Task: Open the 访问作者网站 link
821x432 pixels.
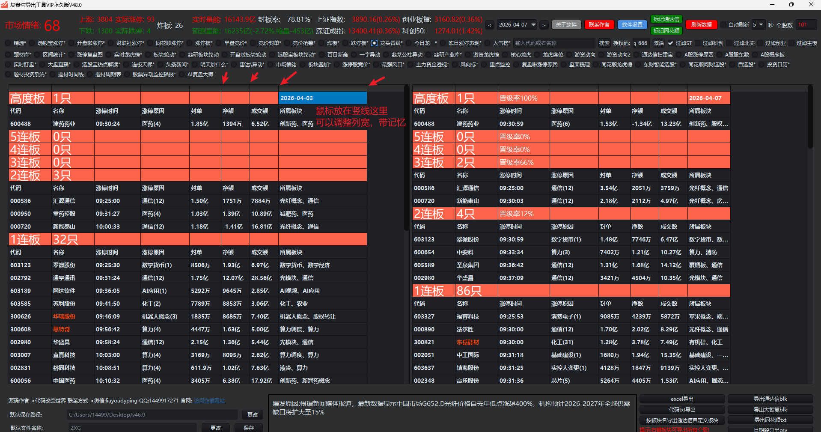Action: [x=209, y=401]
